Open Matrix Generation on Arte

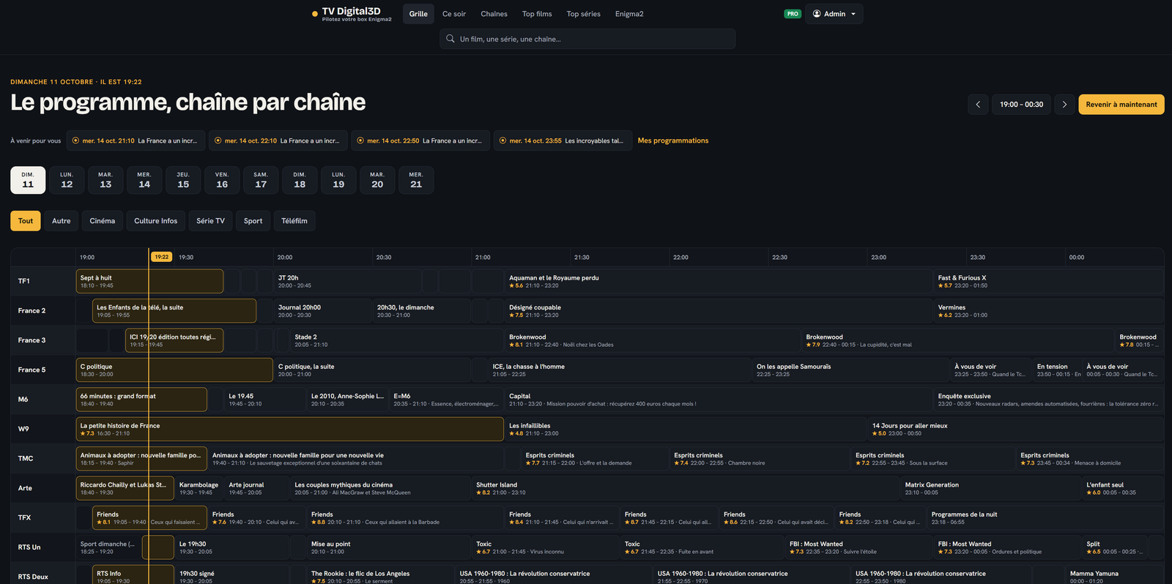point(990,488)
